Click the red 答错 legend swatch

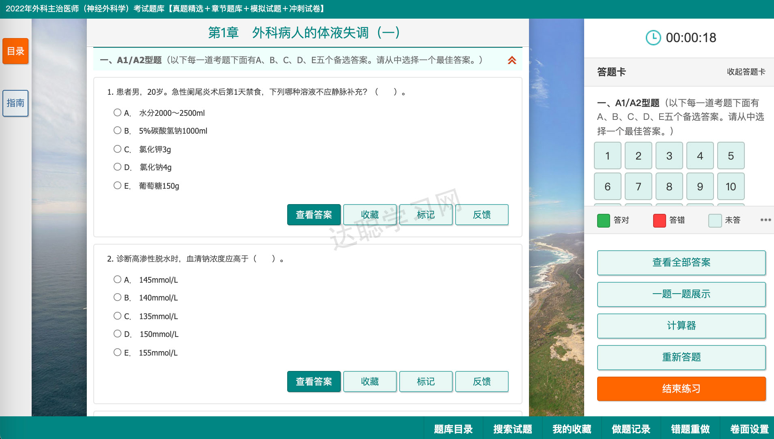(660, 221)
